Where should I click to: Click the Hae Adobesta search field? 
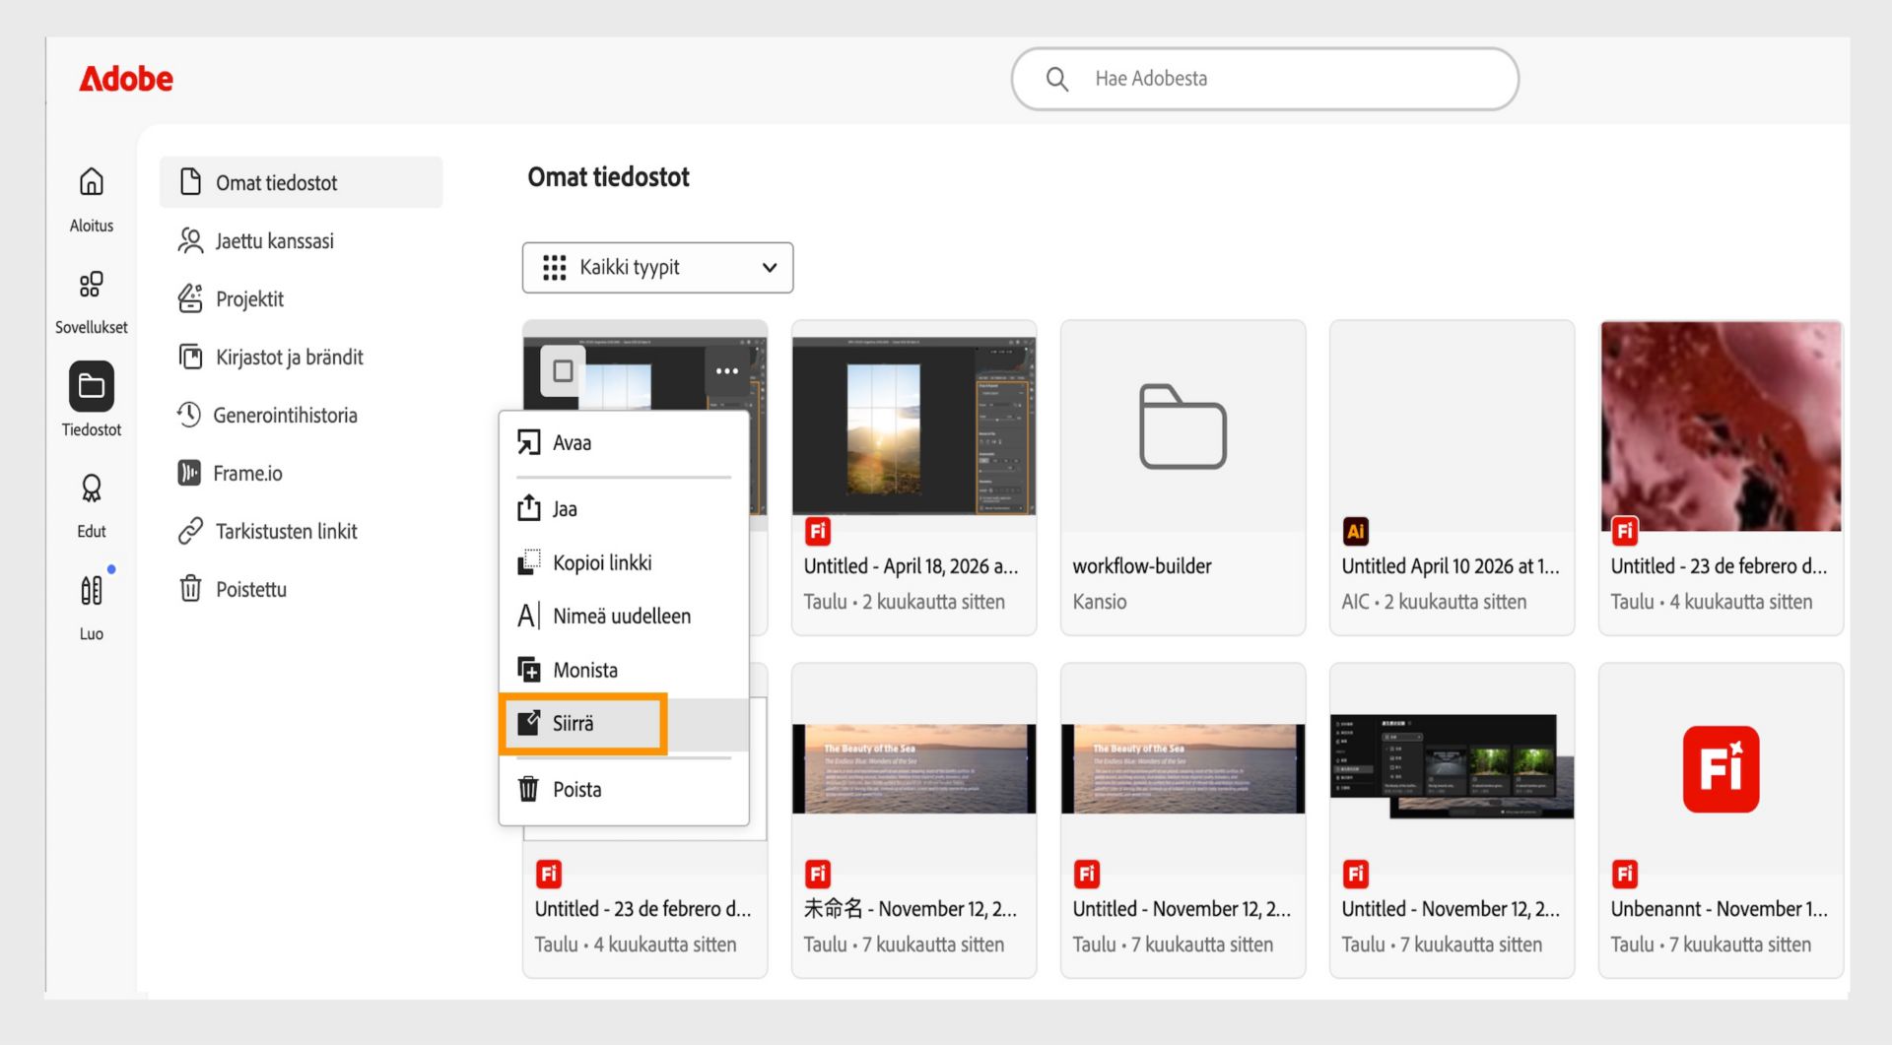point(1264,79)
